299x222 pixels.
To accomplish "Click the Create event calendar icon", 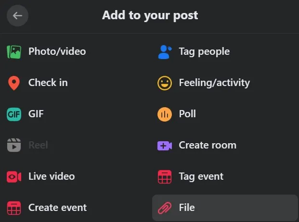I will [14, 208].
